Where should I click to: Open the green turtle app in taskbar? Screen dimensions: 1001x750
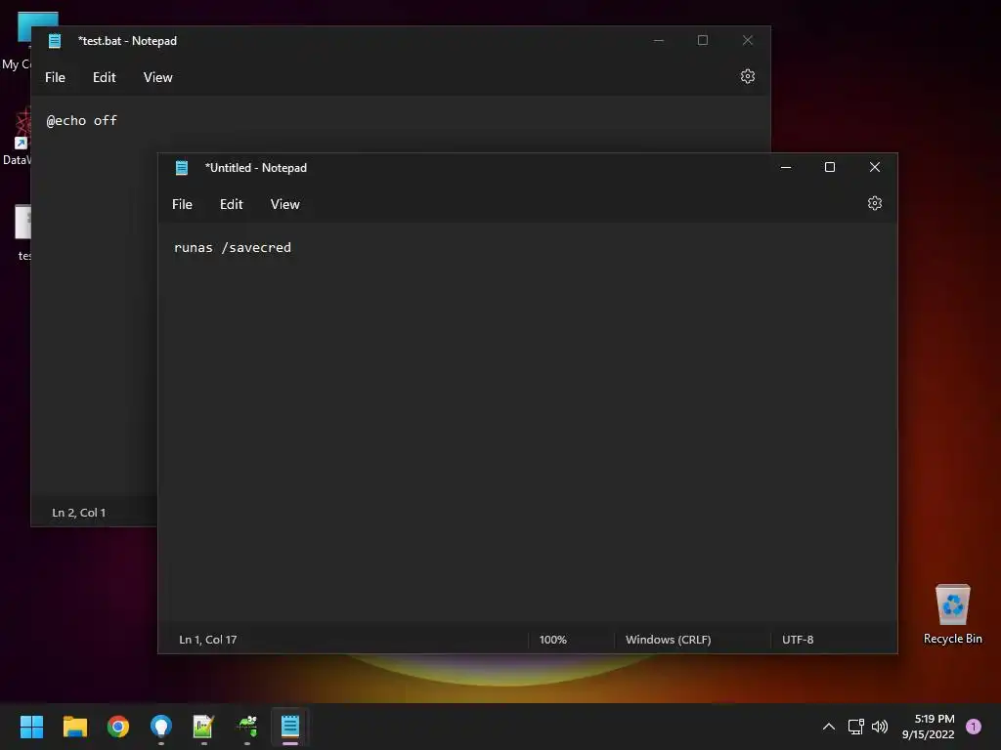247,727
